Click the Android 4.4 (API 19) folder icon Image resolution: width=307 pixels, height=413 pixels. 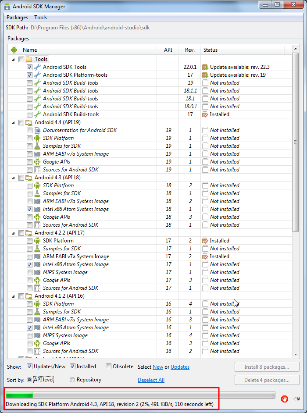29,122
